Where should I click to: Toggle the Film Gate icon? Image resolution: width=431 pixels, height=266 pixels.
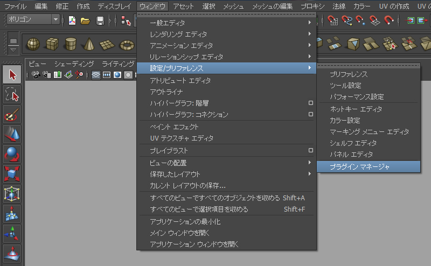click(107, 75)
